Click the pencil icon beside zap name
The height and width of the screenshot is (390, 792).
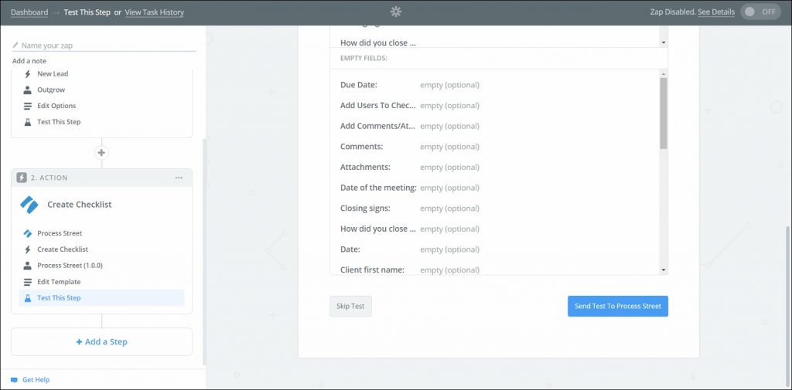[15, 46]
